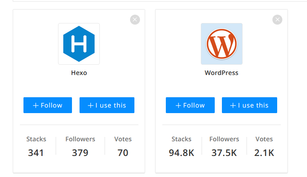Remove WordPress card with X icon
This screenshot has height=177, width=307.
[278, 19]
